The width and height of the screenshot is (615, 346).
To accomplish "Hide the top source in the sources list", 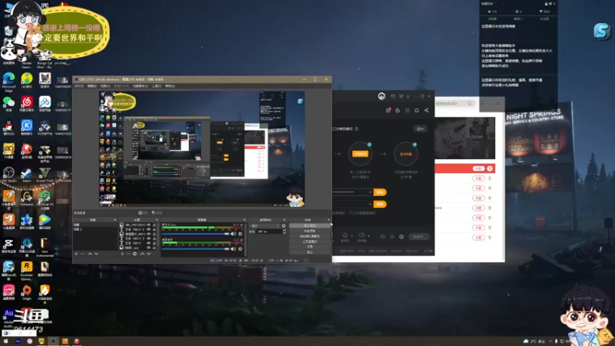I will pyautogui.click(x=148, y=225).
